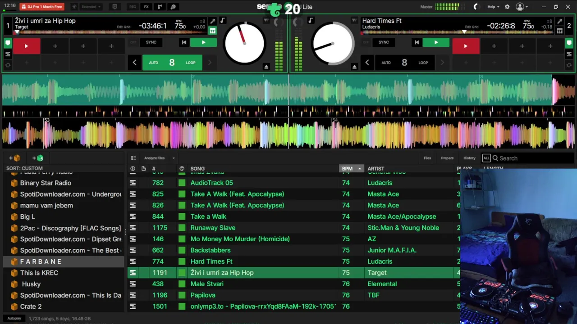Select deck 1 hot cue pad mode
This screenshot has height=324, width=577.
[8, 43]
